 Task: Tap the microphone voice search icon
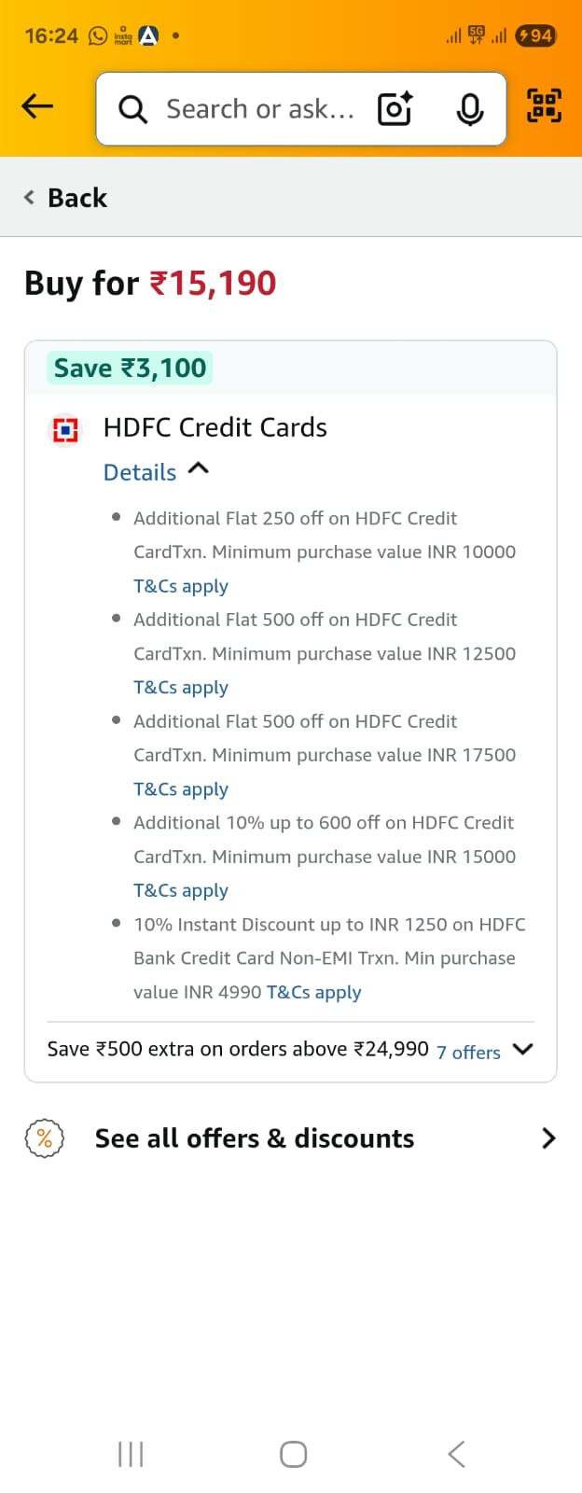pos(470,109)
